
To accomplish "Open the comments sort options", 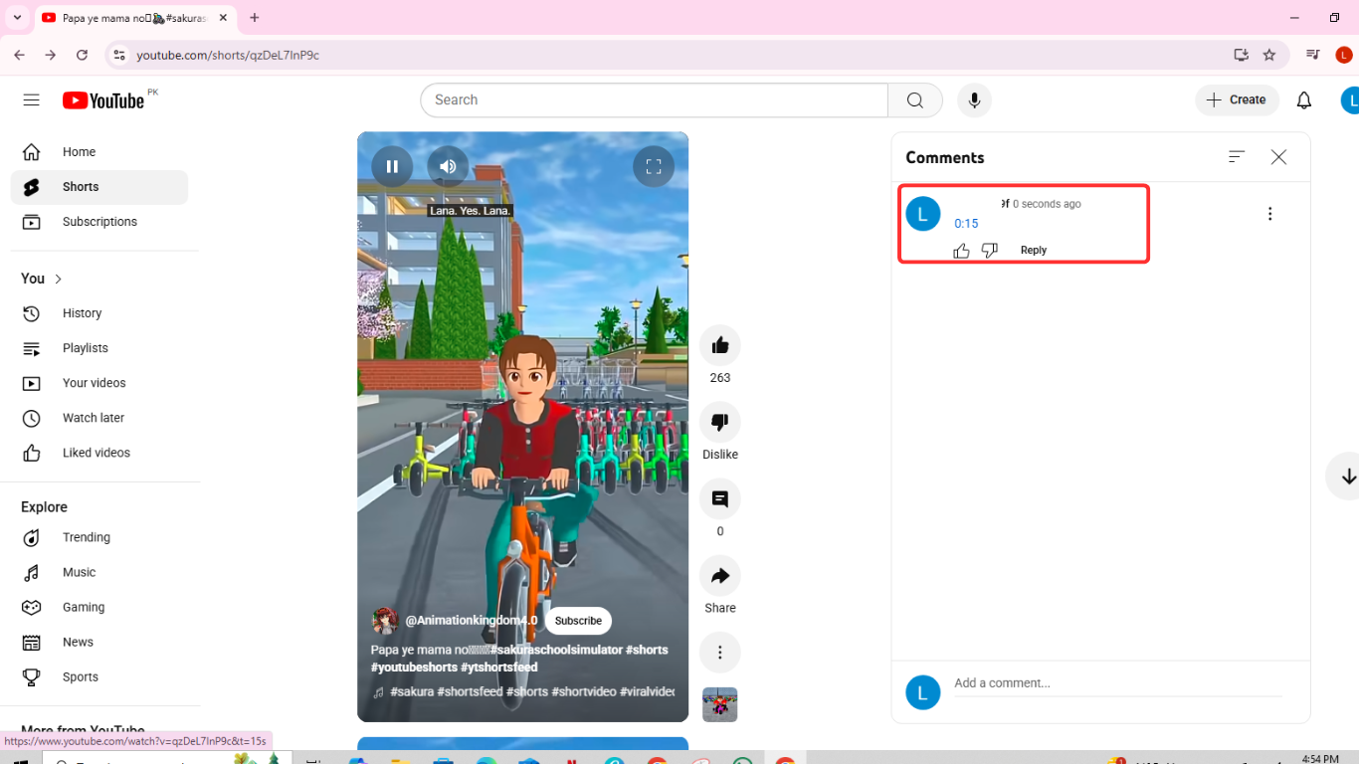I will click(x=1237, y=157).
